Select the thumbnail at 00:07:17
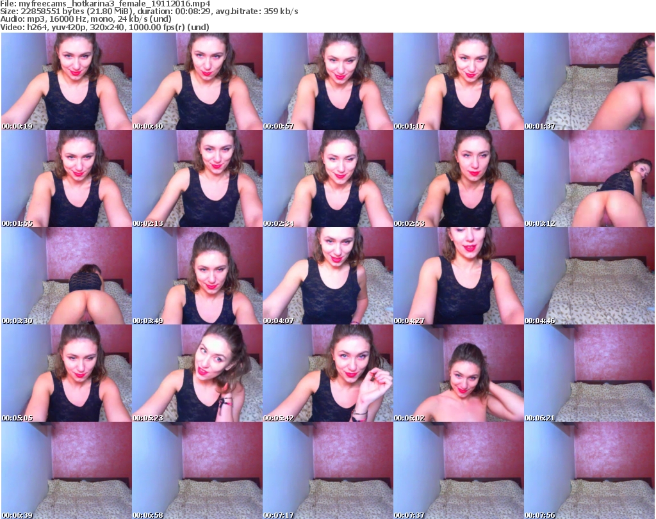Image resolution: width=656 pixels, height=519 pixels. pos(327,470)
